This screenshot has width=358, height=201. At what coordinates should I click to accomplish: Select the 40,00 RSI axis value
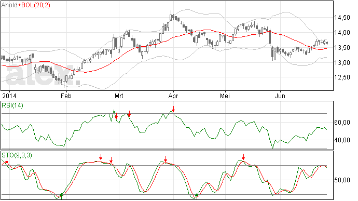click(342, 140)
